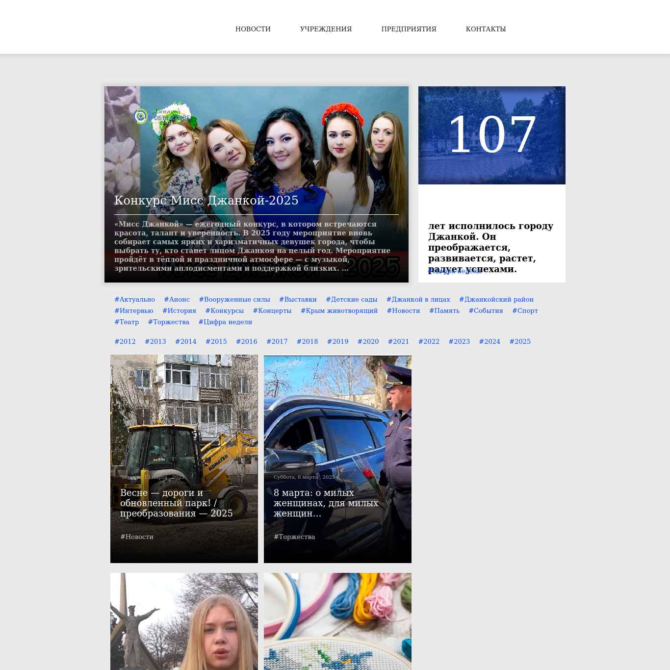Filter by #Актуально tag
This screenshot has width=670, height=670.
coord(135,299)
